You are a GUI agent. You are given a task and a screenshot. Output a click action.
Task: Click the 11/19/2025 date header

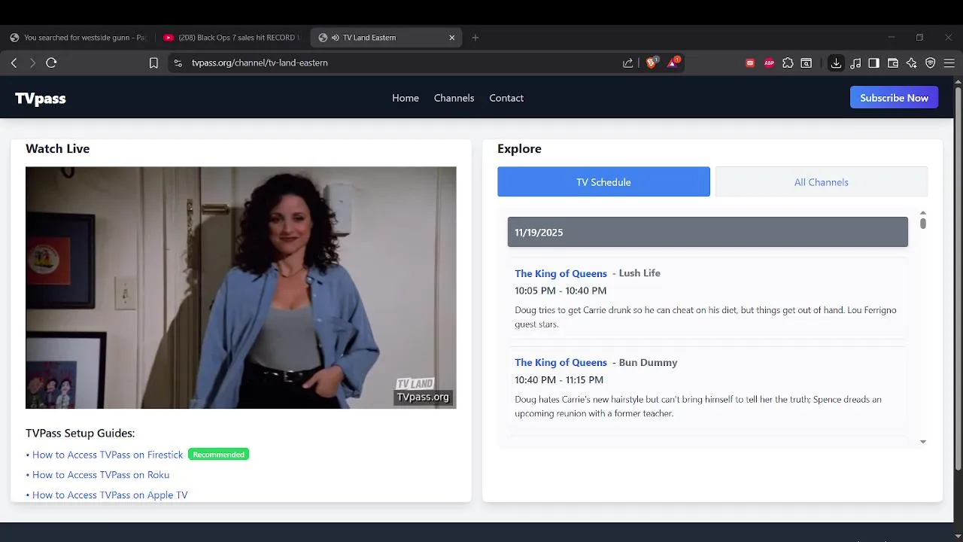click(707, 232)
